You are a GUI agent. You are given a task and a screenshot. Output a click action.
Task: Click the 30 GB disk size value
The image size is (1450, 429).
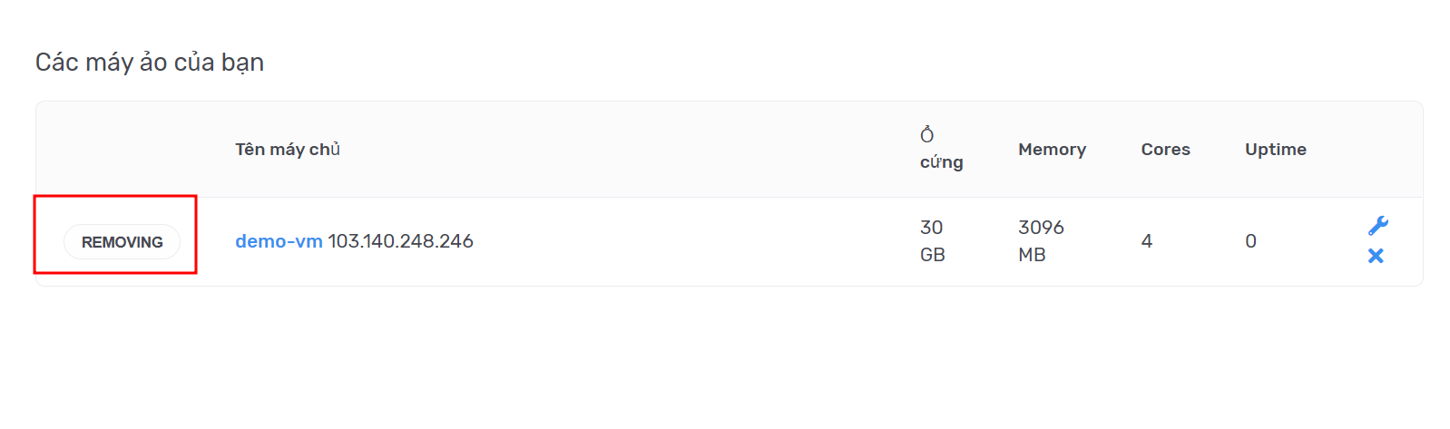(x=932, y=241)
